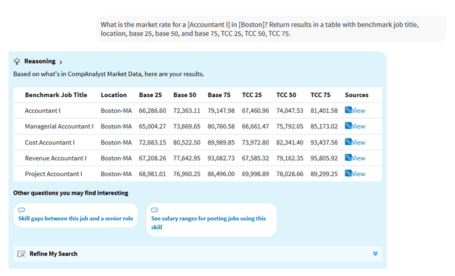This screenshot has height=276, width=455.
Task: Click the Reasoning lightbulb icon
Action: [17, 61]
